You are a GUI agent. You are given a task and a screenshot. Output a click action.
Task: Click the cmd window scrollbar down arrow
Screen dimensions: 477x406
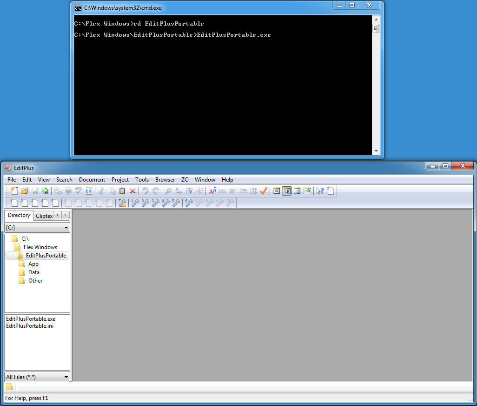[376, 151]
